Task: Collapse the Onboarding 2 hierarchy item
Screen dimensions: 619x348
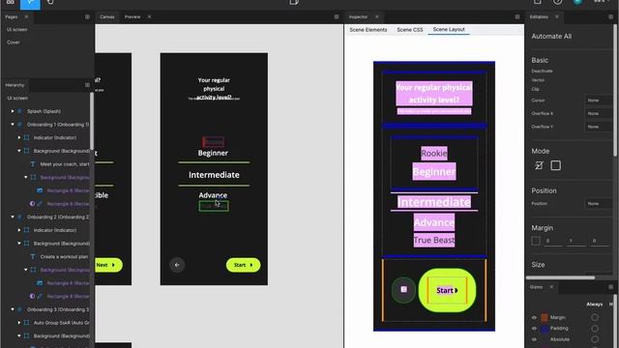Action: click(x=13, y=217)
